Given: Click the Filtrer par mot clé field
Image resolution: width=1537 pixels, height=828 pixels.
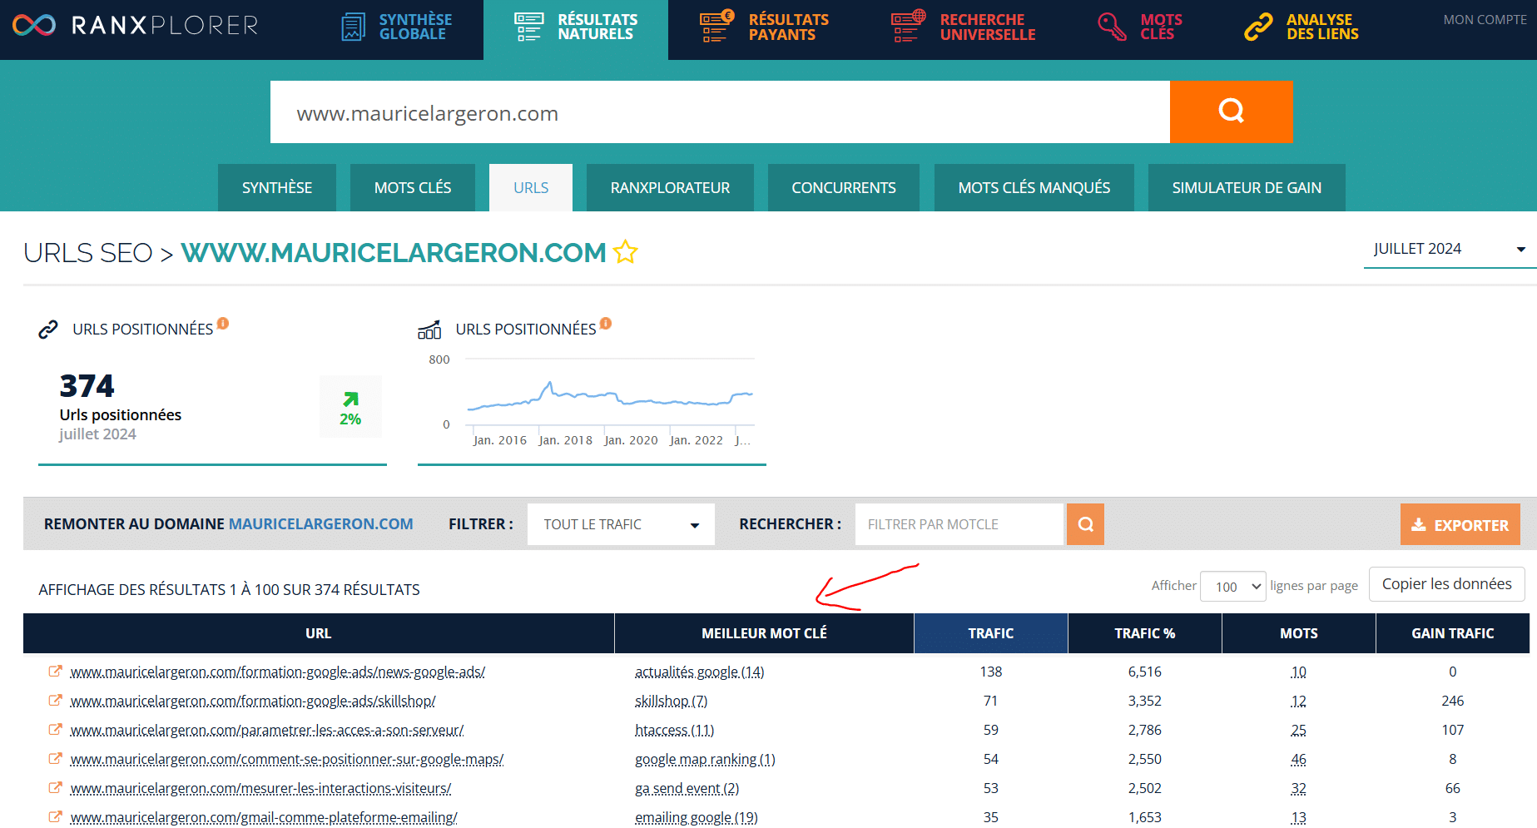Looking at the screenshot, I should [x=959, y=524].
